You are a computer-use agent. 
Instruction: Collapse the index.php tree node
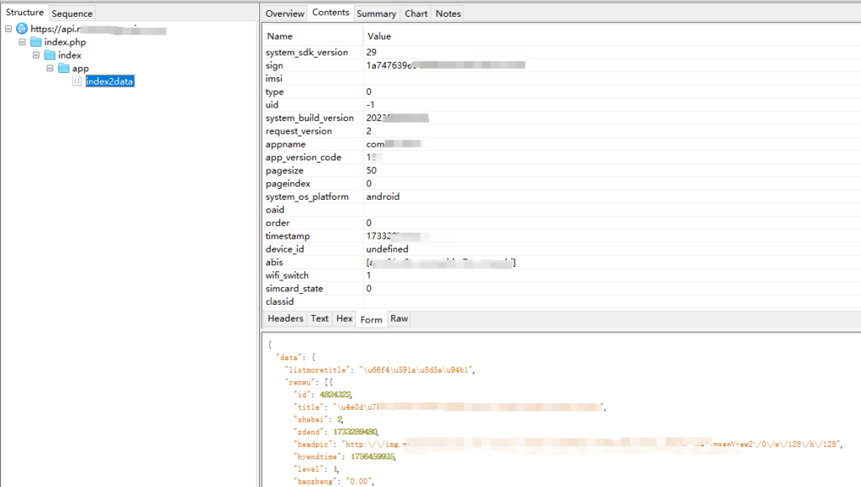click(23, 42)
